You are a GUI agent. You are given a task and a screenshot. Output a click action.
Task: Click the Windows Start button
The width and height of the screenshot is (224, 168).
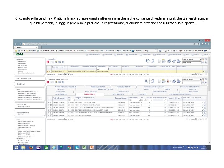click(16, 147)
